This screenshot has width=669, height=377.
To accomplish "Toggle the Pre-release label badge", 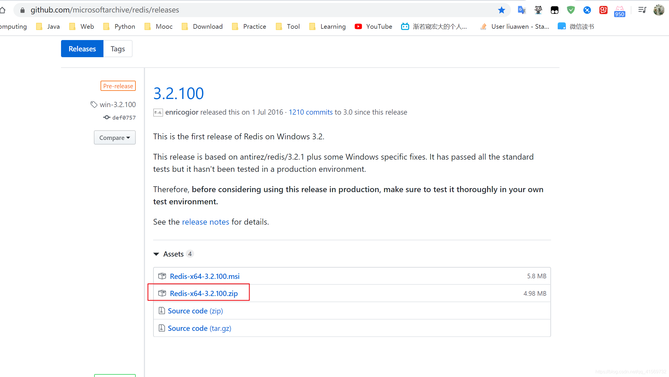I will [118, 86].
